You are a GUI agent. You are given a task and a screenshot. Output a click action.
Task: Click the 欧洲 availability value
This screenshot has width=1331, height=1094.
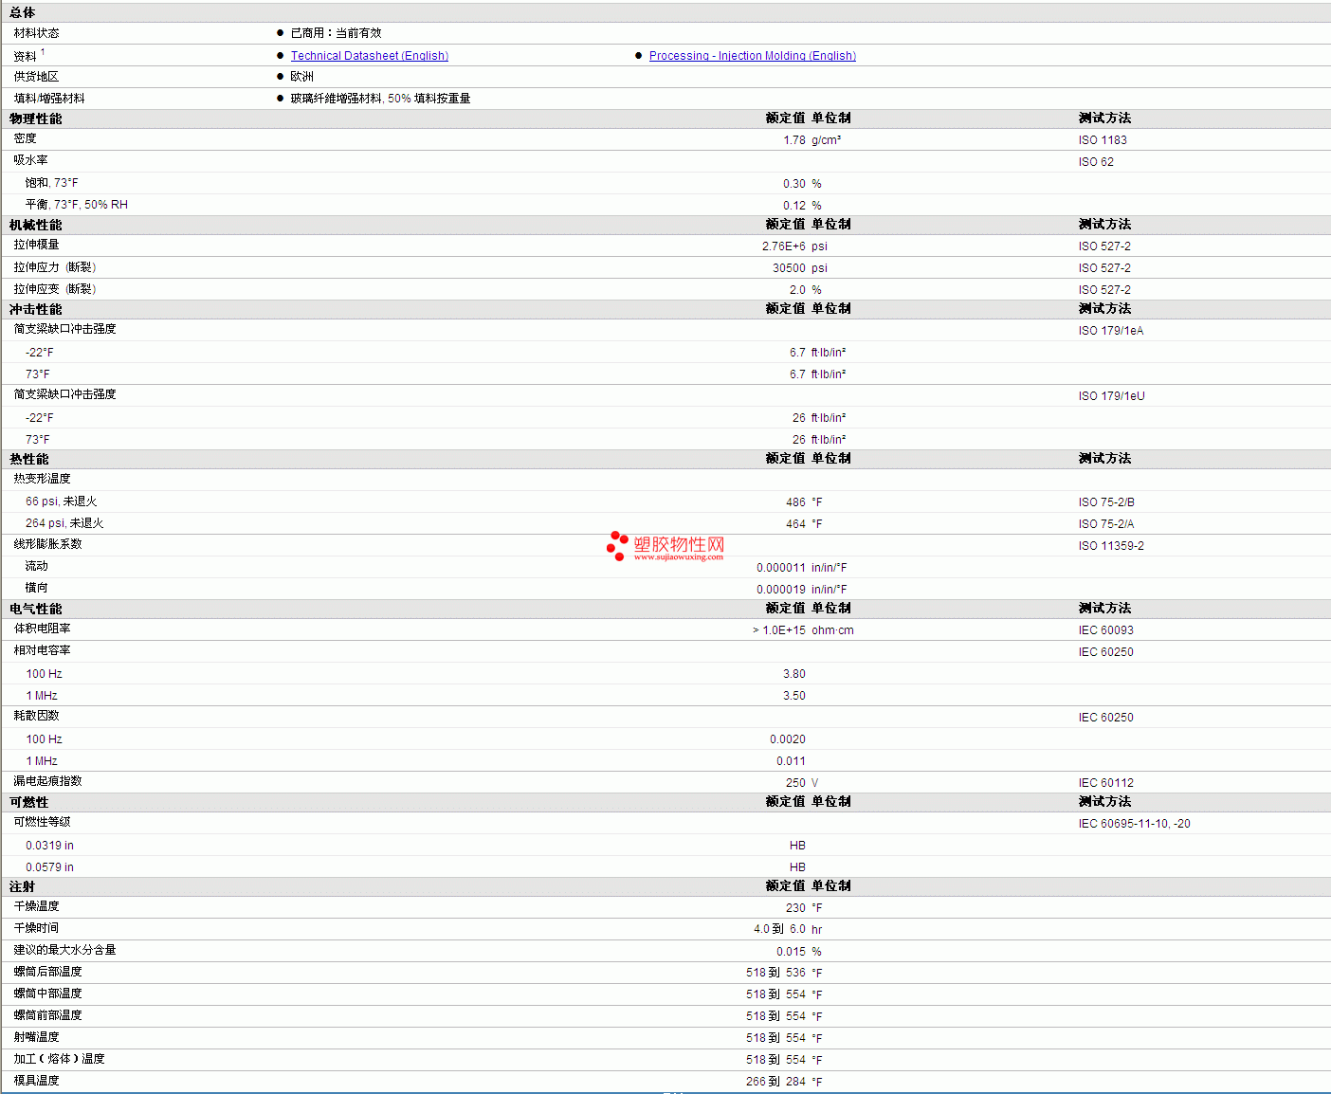click(302, 77)
